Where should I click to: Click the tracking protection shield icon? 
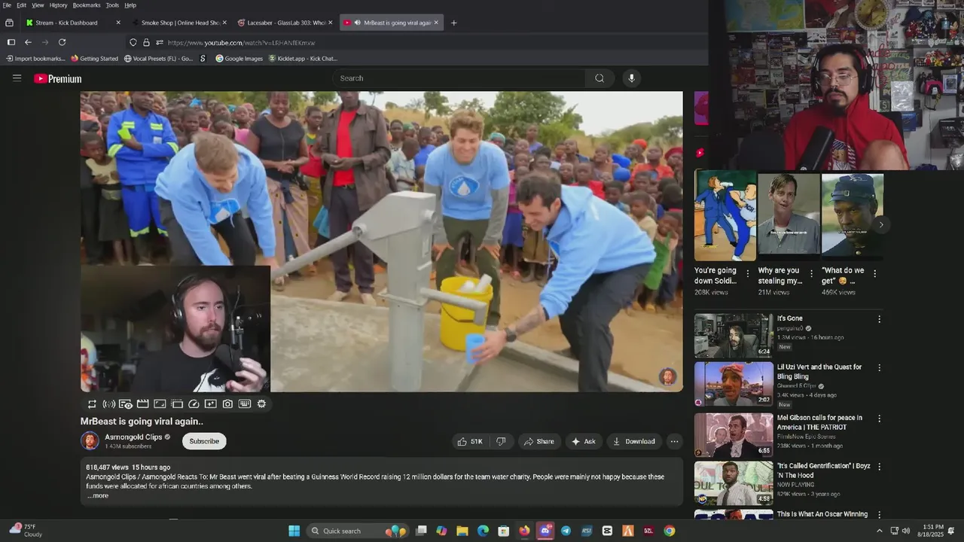(x=133, y=42)
